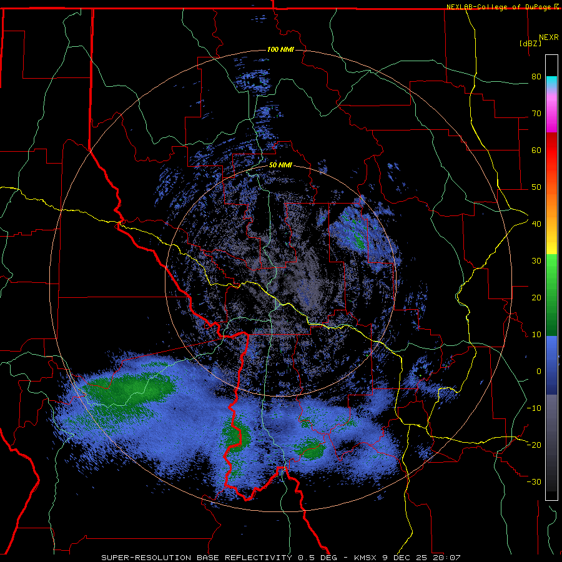Click the 80 value on the dBZ scale
Viewport: 562px width, 562px height.
[536, 77]
